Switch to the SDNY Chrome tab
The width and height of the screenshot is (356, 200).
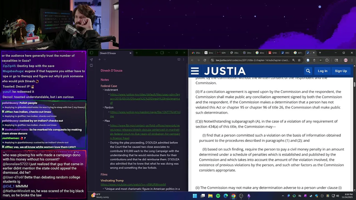point(222,53)
